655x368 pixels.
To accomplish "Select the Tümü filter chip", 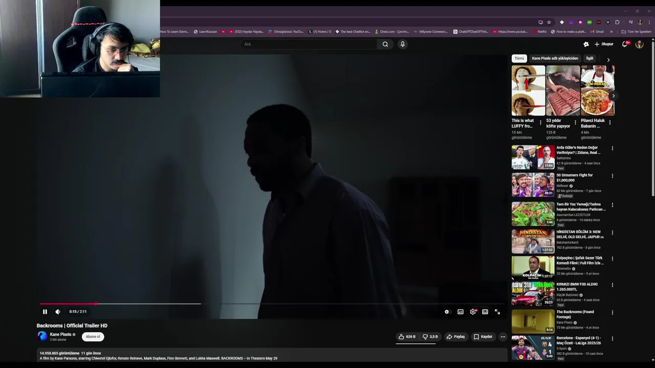I will [x=519, y=58].
